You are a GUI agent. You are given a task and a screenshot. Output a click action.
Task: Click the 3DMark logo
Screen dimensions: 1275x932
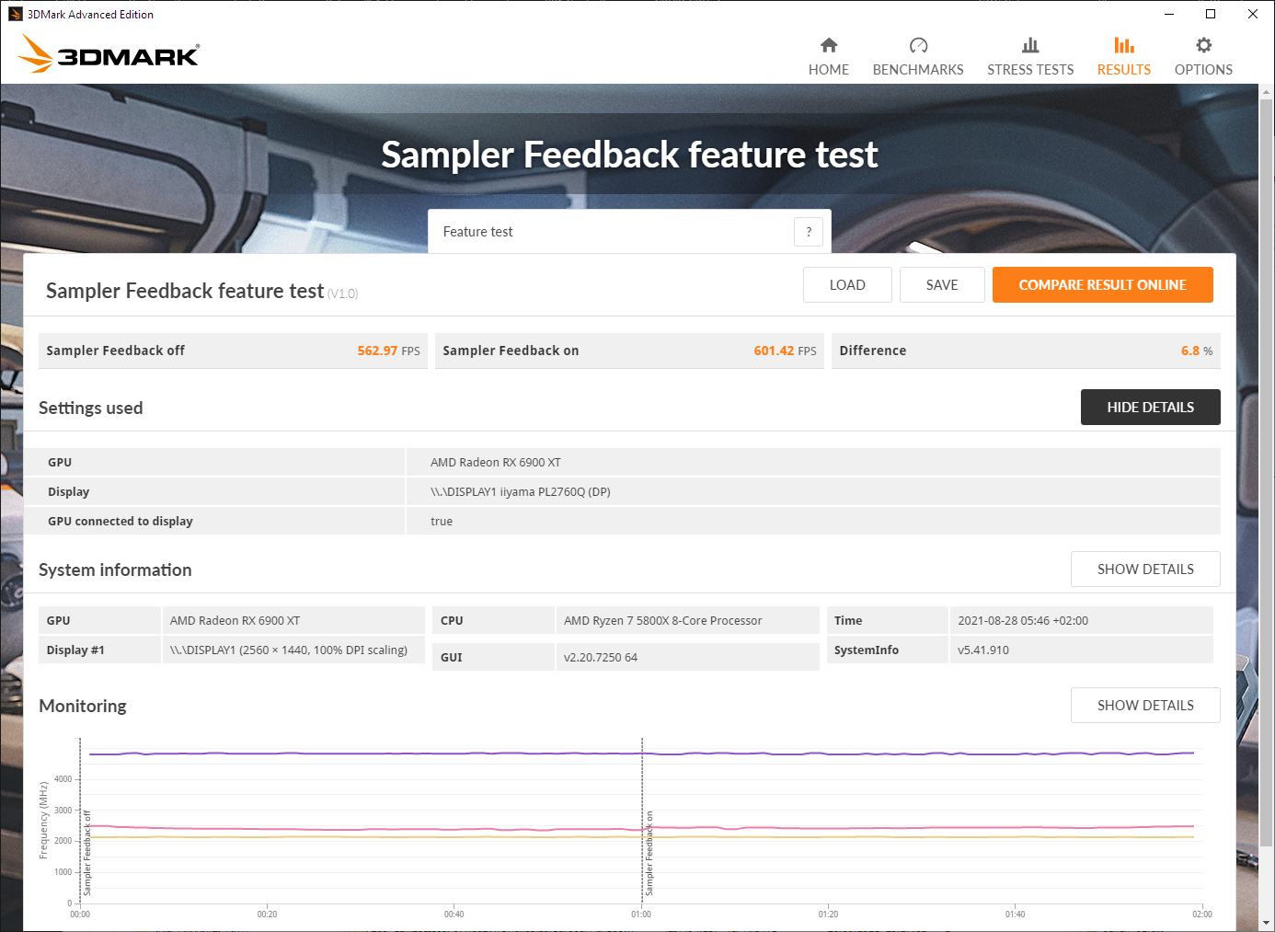click(x=109, y=53)
